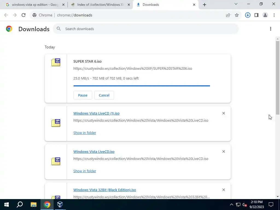The width and height of the screenshot is (280, 210).
Task: Click the browser forward arrow
Action: coord(15,15)
